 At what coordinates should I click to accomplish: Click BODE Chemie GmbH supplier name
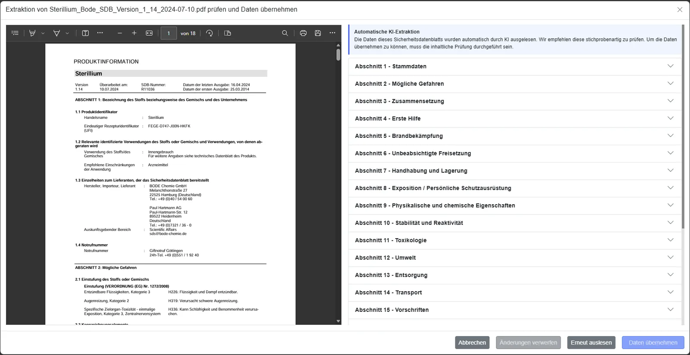168,186
